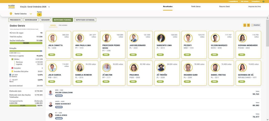This screenshot has width=269, height=121.
Task: Click the scrollbar up arrow
Action: [267, 18]
